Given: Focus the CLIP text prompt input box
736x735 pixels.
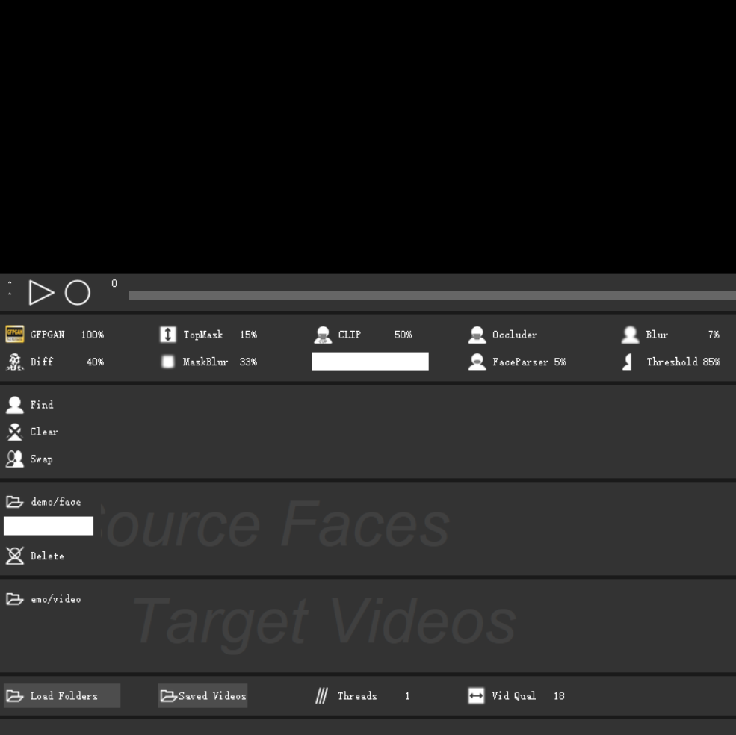Looking at the screenshot, I should click(x=370, y=362).
